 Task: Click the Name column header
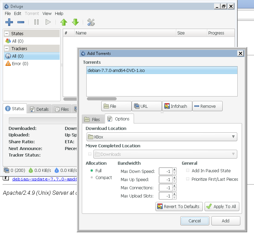pyautogui.click(x=125, y=33)
